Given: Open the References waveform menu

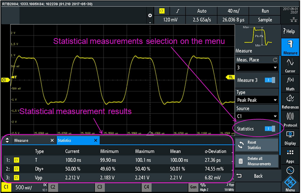Looking at the screenshot, I should 290,102.
